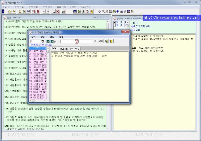Select hymn number 5 in the list
The image size is (201, 141).
[x=38, y=59]
